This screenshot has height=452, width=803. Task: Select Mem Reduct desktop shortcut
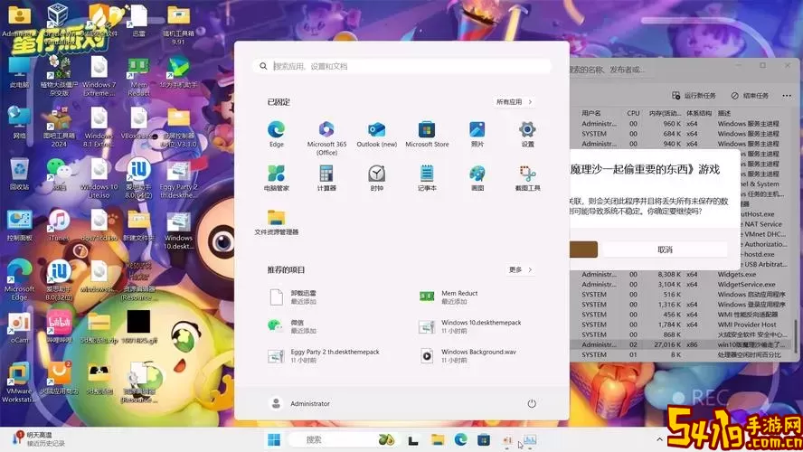pos(138,77)
